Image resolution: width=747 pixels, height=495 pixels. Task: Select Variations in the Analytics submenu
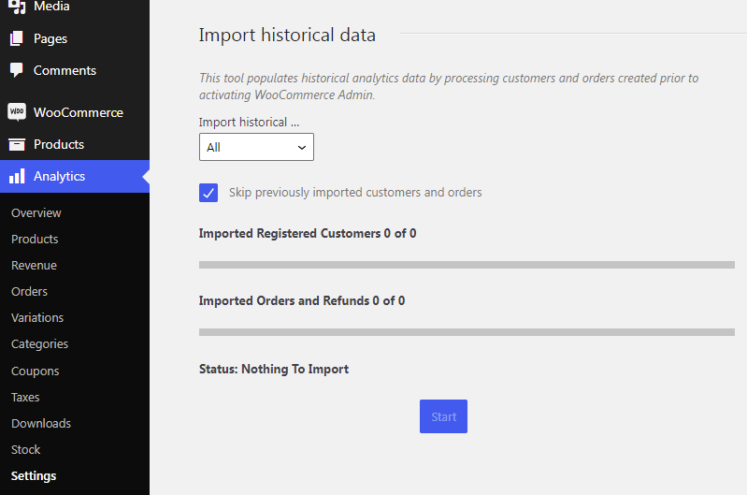tap(37, 318)
